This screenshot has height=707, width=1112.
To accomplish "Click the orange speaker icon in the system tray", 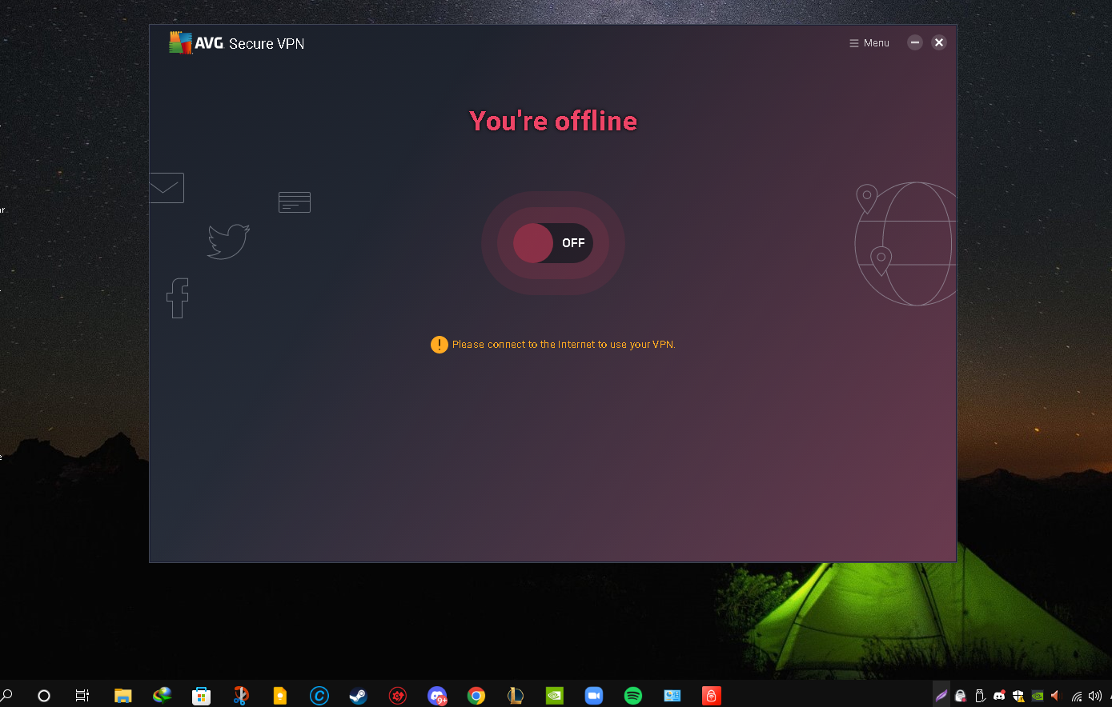I will pos(1056,696).
